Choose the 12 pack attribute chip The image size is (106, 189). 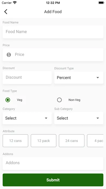[x=44, y=141]
